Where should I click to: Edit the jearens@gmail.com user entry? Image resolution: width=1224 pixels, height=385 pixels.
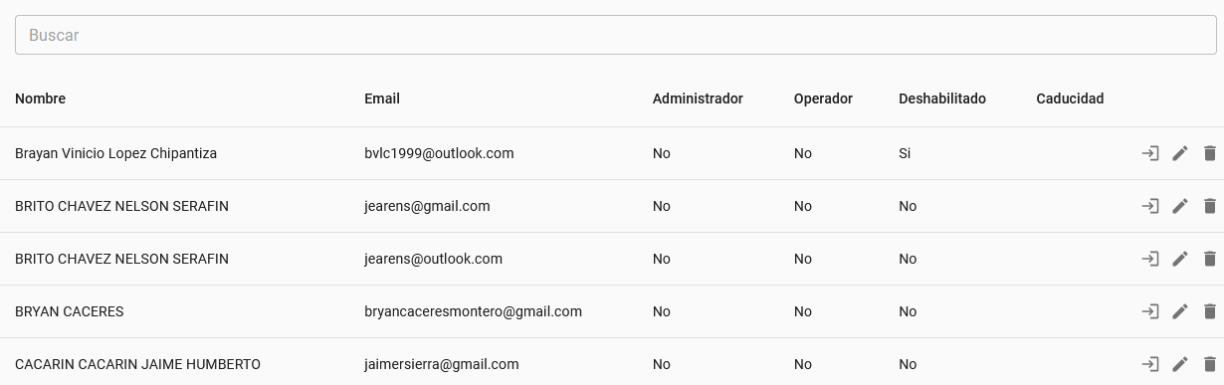[x=1180, y=206]
